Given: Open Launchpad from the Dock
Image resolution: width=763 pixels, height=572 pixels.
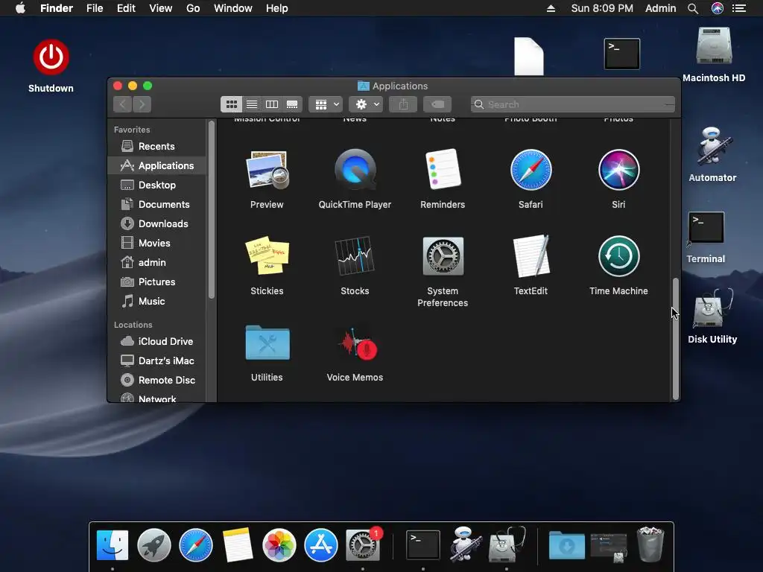Looking at the screenshot, I should point(154,545).
